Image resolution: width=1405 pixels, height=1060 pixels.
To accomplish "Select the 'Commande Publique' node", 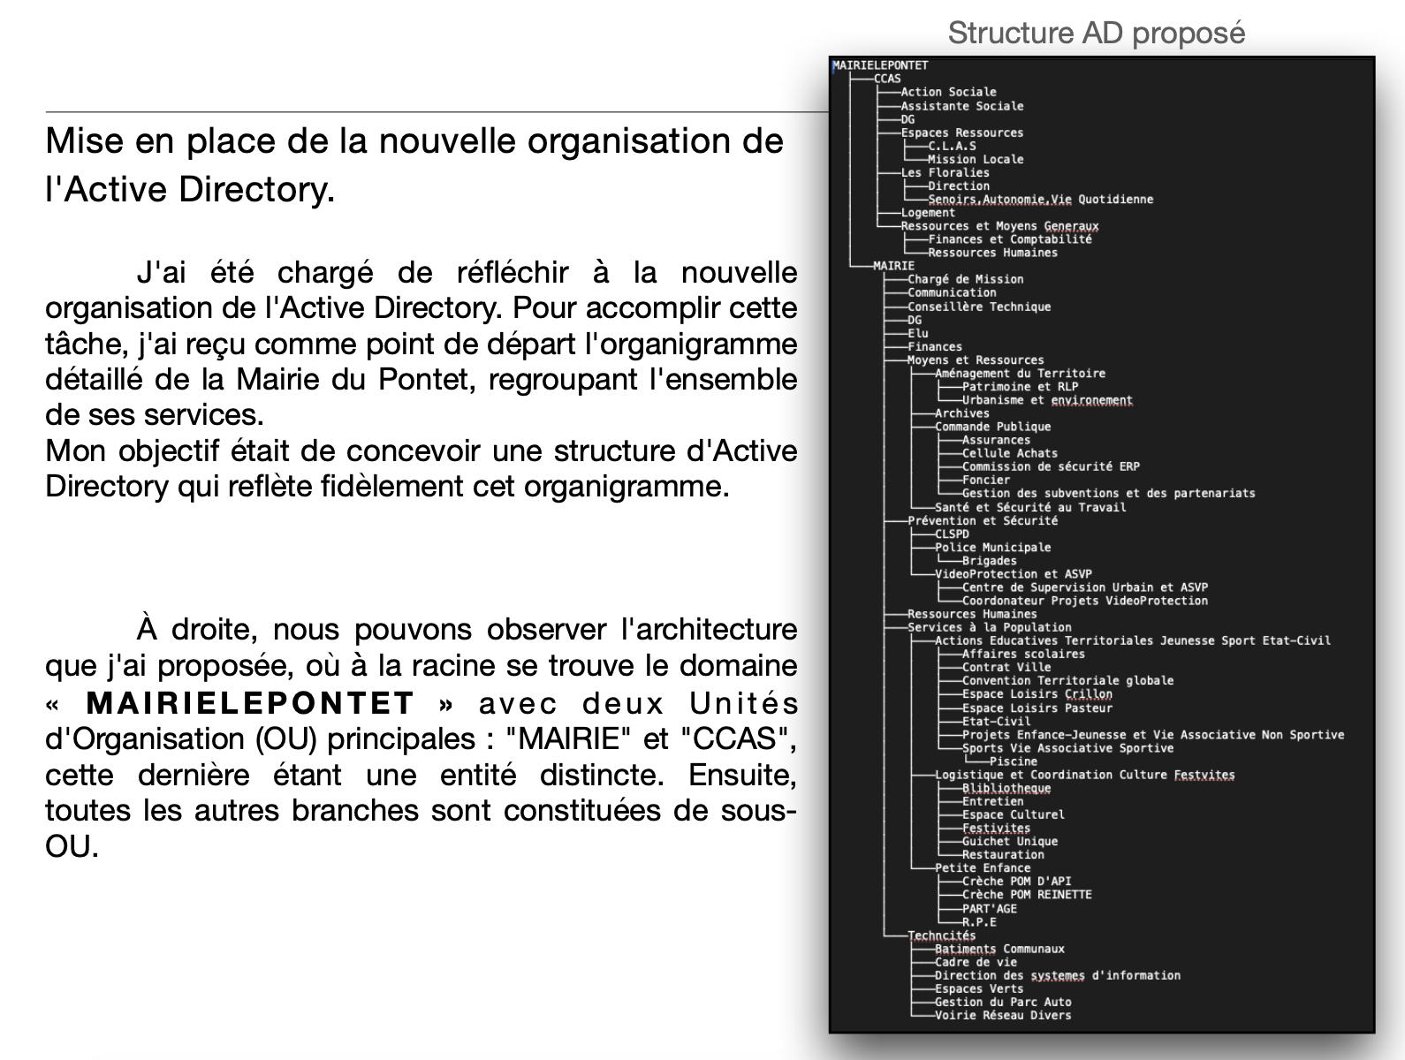I will 993,427.
